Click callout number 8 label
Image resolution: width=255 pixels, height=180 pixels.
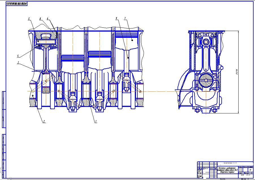[x=41, y=19]
